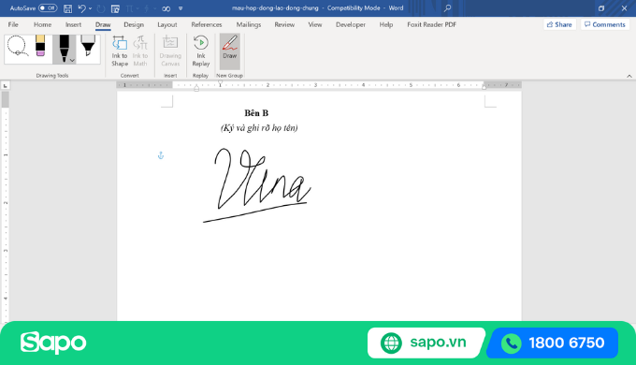
Task: Click the tab selector at ruler corner
Action: [6, 85]
